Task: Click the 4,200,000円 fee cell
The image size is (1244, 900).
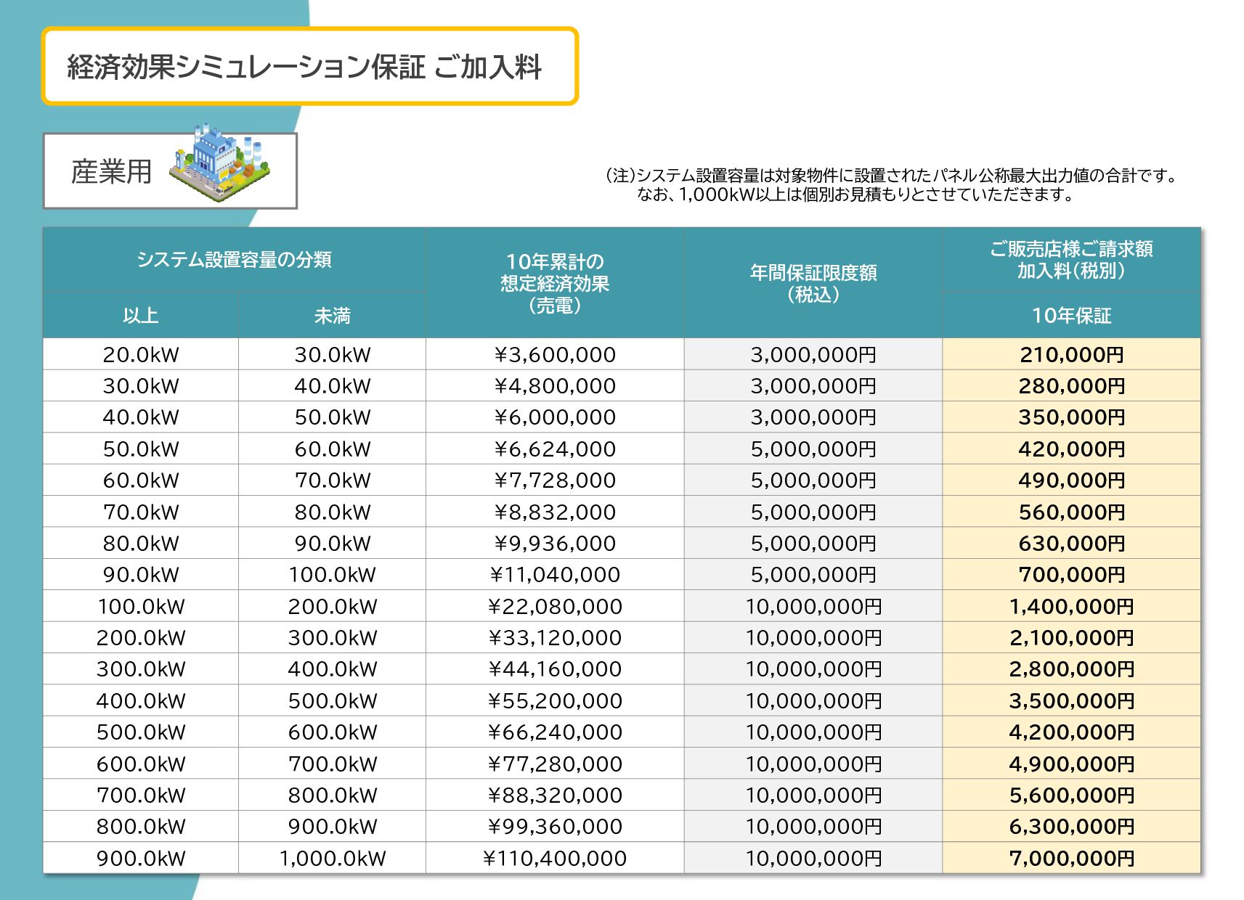Action: [x=1071, y=732]
